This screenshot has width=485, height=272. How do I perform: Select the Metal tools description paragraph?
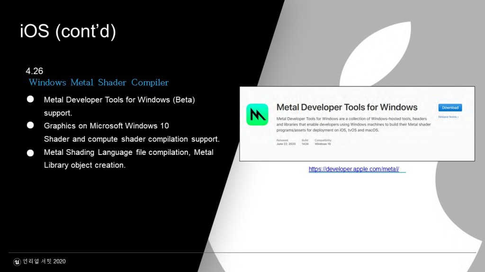point(351,125)
